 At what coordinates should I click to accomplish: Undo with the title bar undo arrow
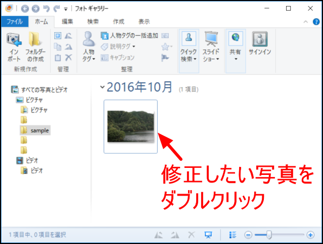[46, 9]
